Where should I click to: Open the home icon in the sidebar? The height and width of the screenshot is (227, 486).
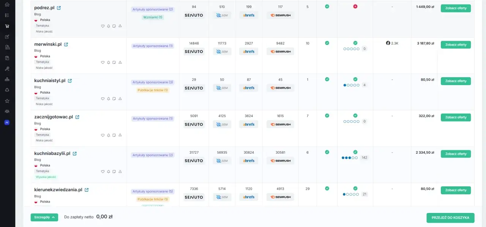click(x=7, y=5)
